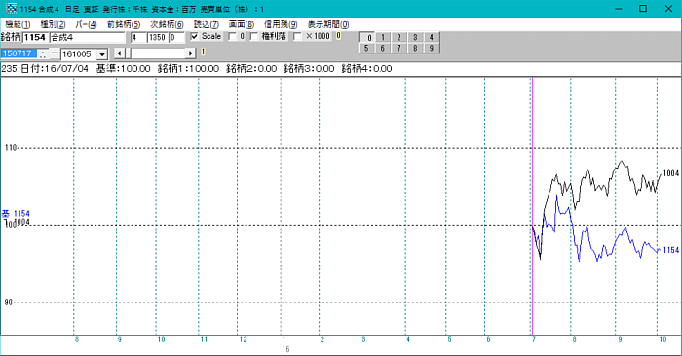Screen dimensions: 682x356
Task: Open the 画面(8) menu
Action: point(242,24)
